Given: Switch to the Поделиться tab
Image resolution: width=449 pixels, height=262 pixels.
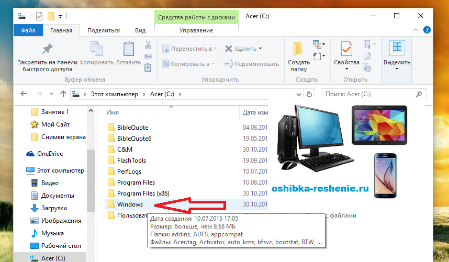Looking at the screenshot, I should click(x=104, y=30).
